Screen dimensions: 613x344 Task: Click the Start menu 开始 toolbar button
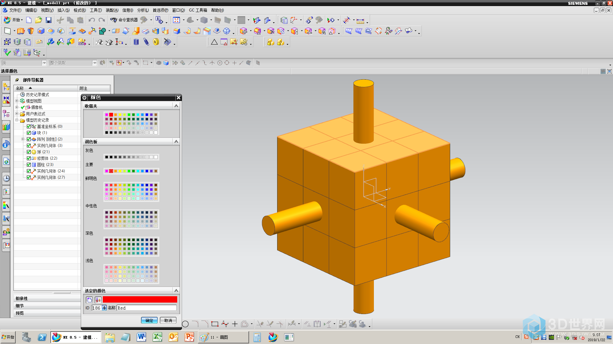pyautogui.click(x=13, y=20)
